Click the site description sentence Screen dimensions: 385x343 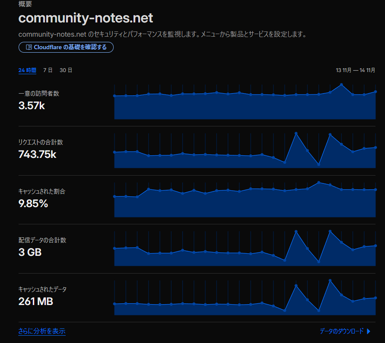click(163, 35)
